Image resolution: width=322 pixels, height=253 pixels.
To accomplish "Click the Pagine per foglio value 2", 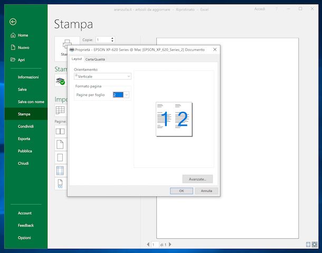I will tap(118, 95).
